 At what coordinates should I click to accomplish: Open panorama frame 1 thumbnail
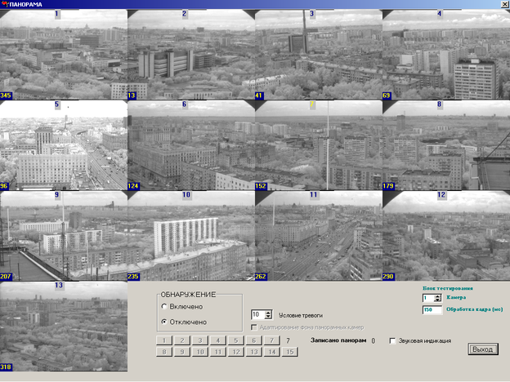pyautogui.click(x=64, y=54)
